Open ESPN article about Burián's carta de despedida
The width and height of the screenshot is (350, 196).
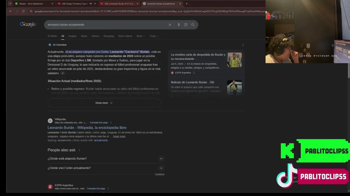(x=198, y=57)
